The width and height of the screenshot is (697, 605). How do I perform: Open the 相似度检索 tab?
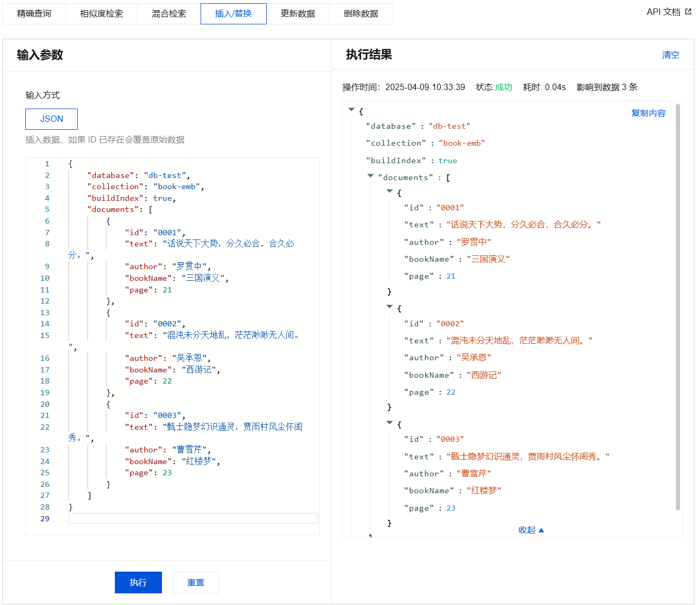101,14
